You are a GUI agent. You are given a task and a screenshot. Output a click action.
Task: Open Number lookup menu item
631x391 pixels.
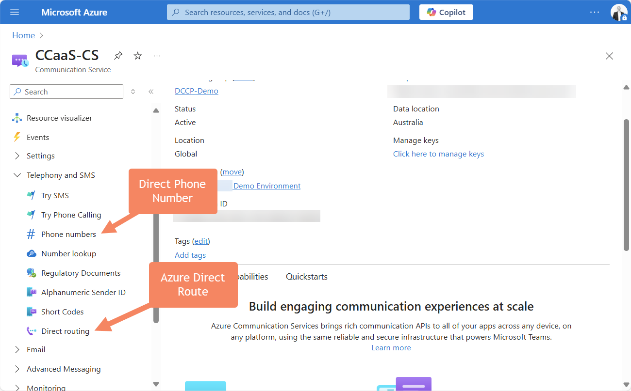(x=68, y=253)
